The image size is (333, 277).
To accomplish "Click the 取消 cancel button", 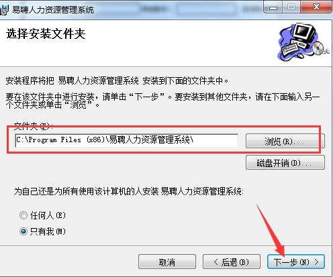I will (x=167, y=262).
